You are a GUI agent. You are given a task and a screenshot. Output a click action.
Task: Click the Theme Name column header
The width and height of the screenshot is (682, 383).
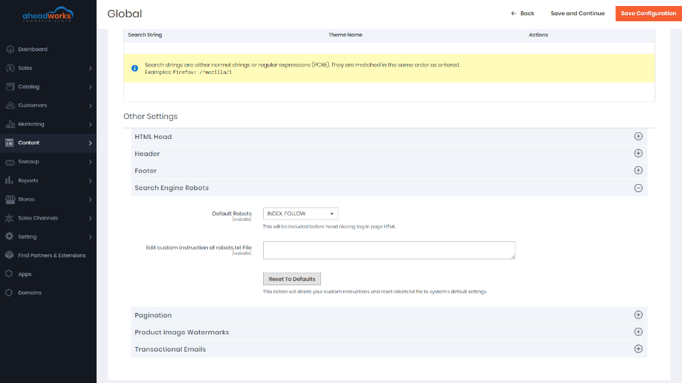point(346,35)
